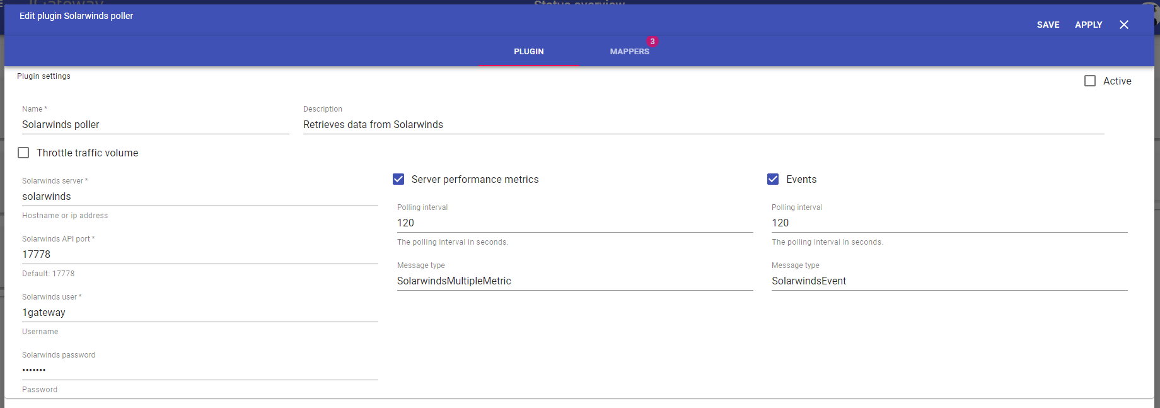The height and width of the screenshot is (408, 1160).
Task: Focus the Solarwinds server field
Action: click(200, 197)
